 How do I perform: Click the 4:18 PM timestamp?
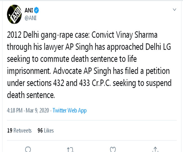pyautogui.click(x=14, y=110)
